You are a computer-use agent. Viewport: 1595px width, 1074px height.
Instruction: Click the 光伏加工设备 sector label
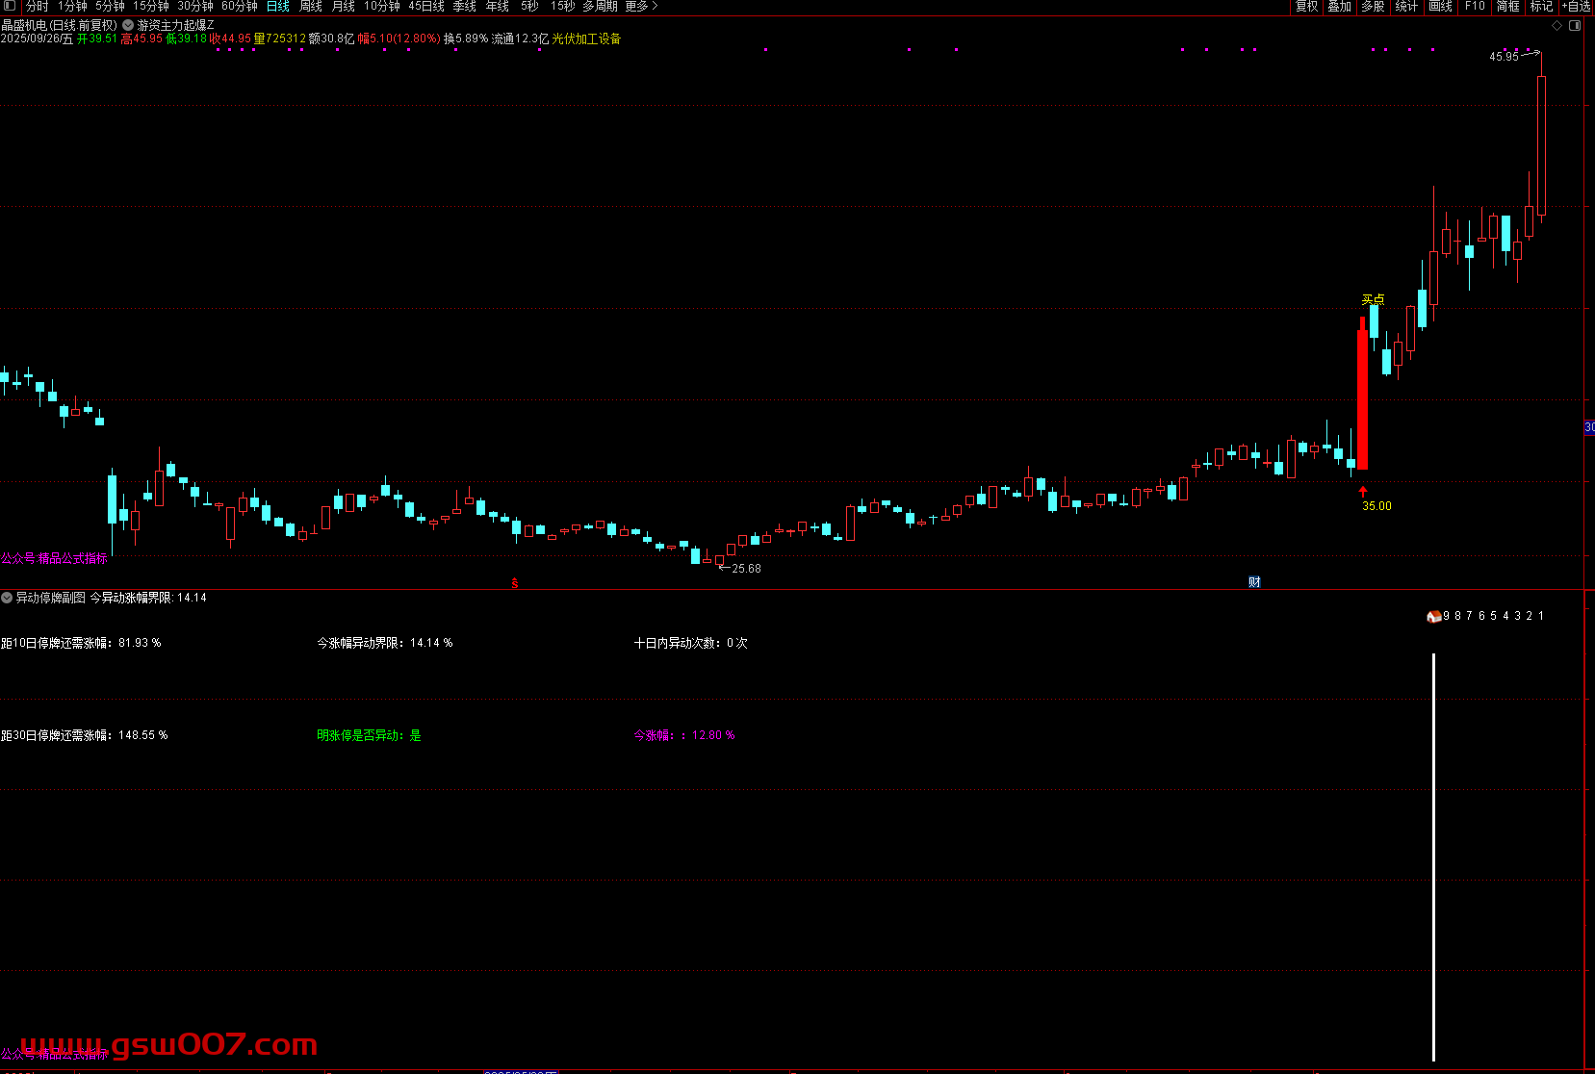point(586,38)
